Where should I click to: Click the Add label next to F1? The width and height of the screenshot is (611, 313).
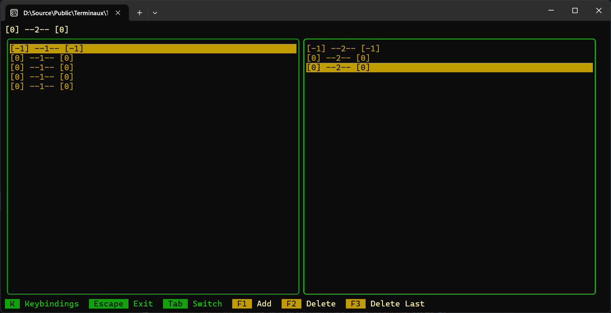click(264, 304)
